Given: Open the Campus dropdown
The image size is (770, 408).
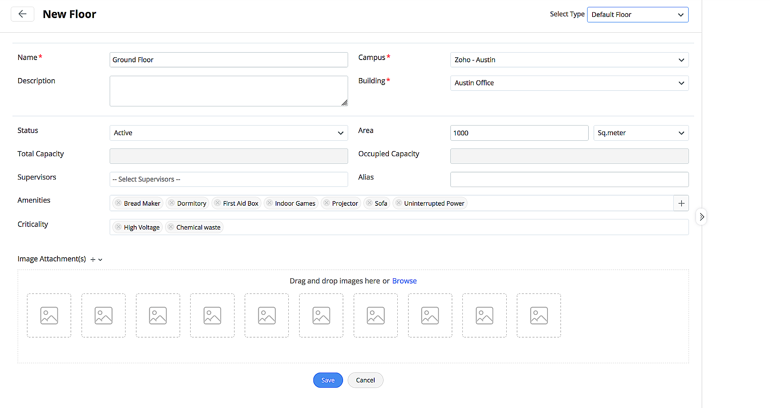Looking at the screenshot, I should tap(569, 60).
